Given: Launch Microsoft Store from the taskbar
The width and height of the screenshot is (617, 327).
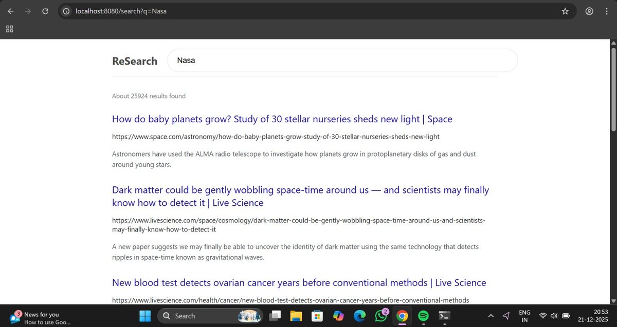Looking at the screenshot, I should coord(317,316).
